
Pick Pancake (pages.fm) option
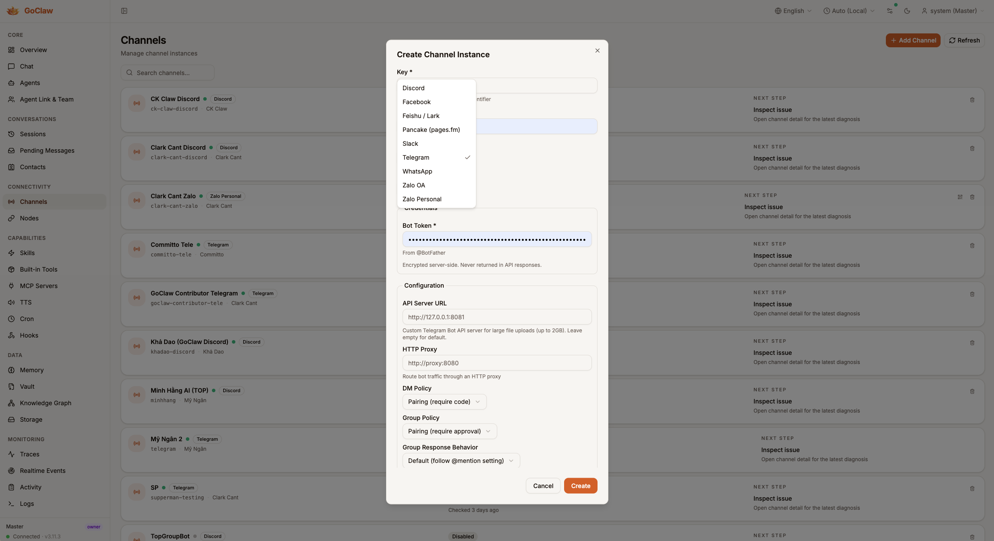click(x=436, y=130)
